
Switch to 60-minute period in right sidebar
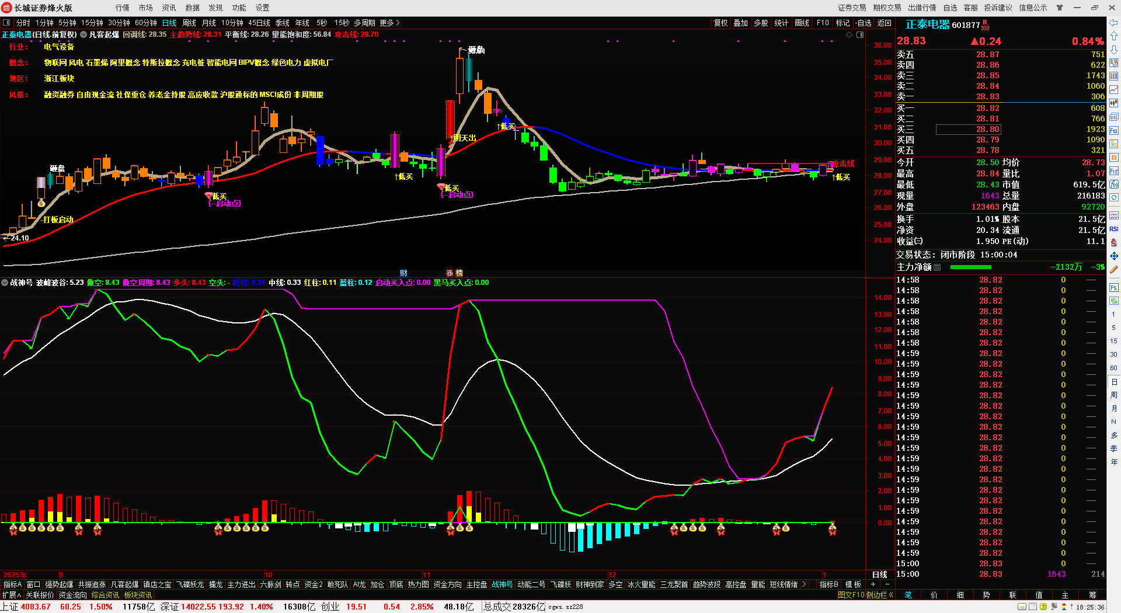tap(1113, 368)
